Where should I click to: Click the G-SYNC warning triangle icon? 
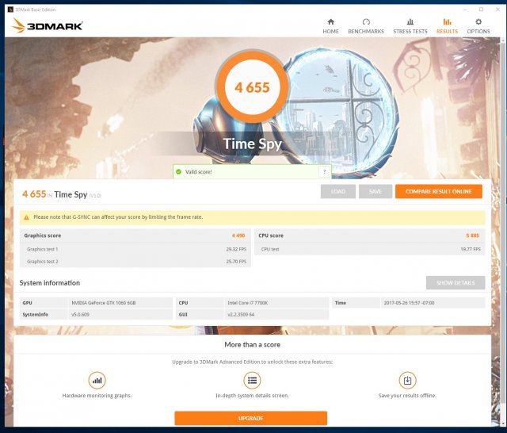tap(26, 217)
